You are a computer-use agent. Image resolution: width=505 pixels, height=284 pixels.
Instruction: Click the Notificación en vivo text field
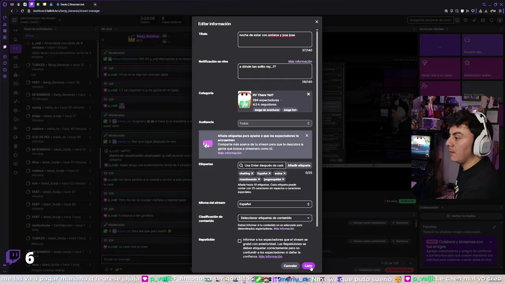275,71
